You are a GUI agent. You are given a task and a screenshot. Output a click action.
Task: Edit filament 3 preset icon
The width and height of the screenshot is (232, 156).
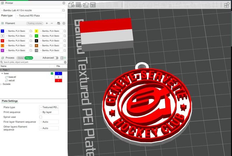tap(31, 36)
